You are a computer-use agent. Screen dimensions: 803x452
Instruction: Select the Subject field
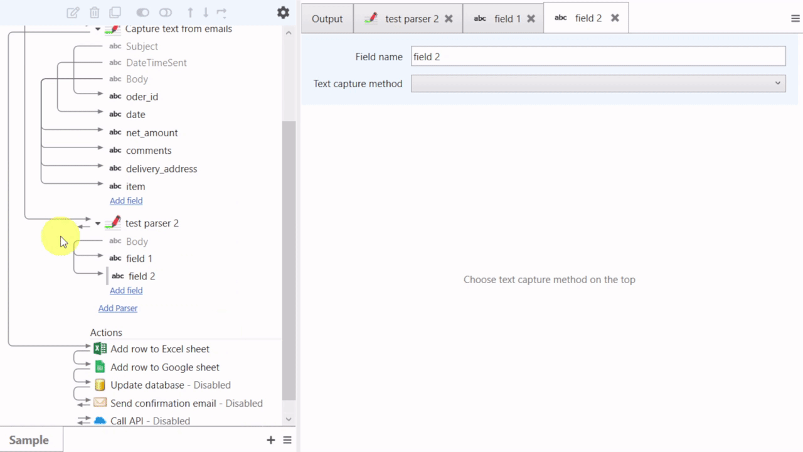142,46
